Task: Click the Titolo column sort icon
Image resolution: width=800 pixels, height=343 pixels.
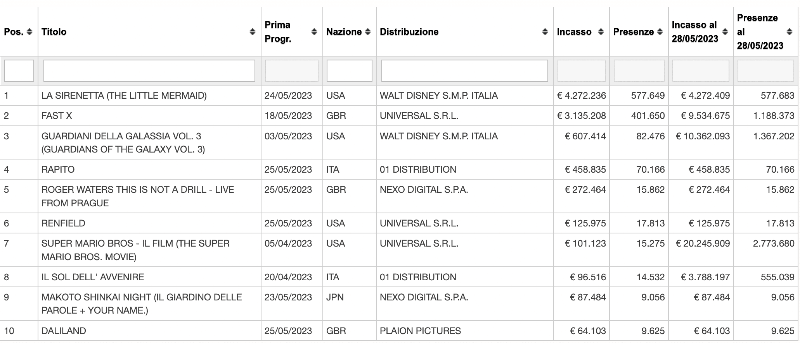Action: (x=253, y=32)
